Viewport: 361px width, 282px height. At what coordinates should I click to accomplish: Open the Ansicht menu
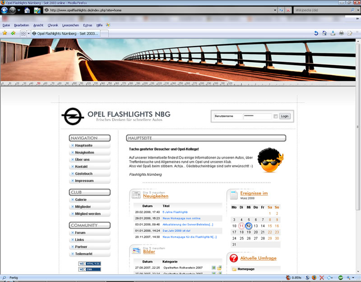tap(38, 25)
